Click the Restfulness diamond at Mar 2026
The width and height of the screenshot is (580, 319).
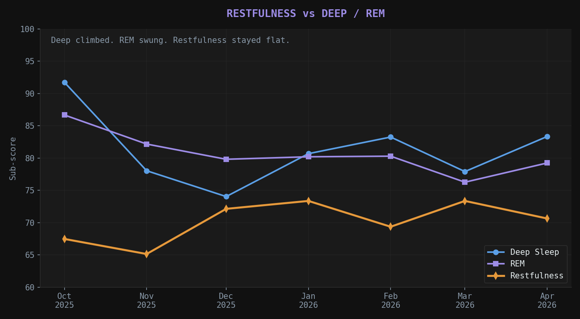(465, 201)
